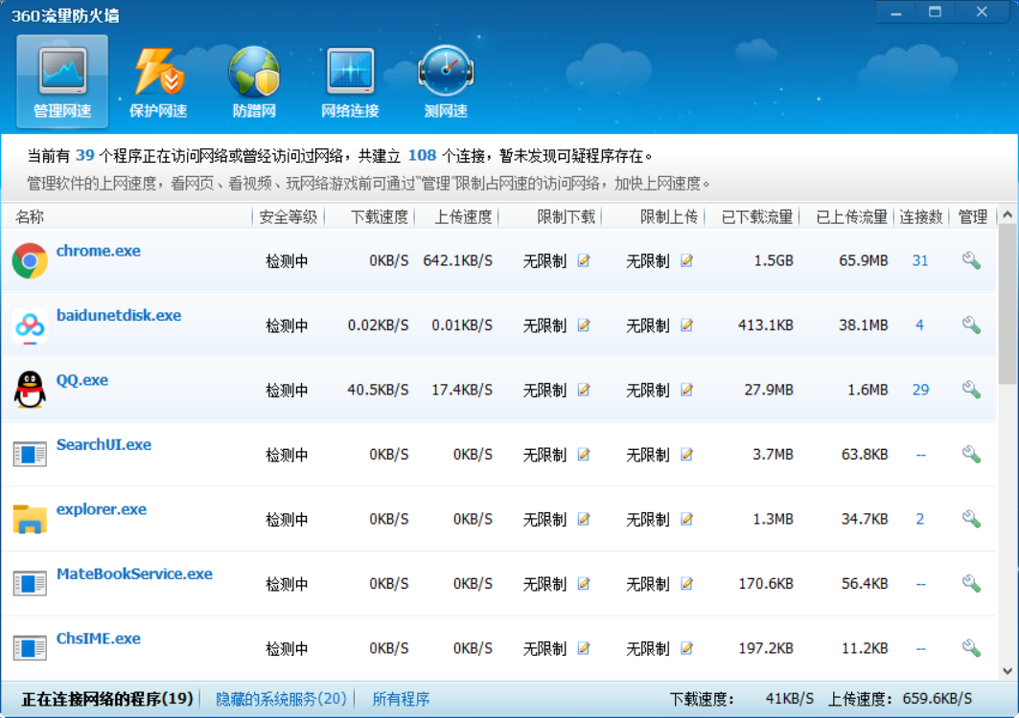1019x718 pixels.
Task: View QQ.exe connection count 29
Action: coord(920,390)
